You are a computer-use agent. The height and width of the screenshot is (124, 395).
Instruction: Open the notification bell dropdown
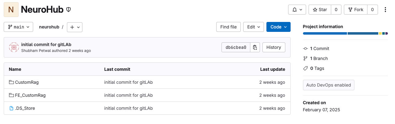pyautogui.click(x=297, y=10)
